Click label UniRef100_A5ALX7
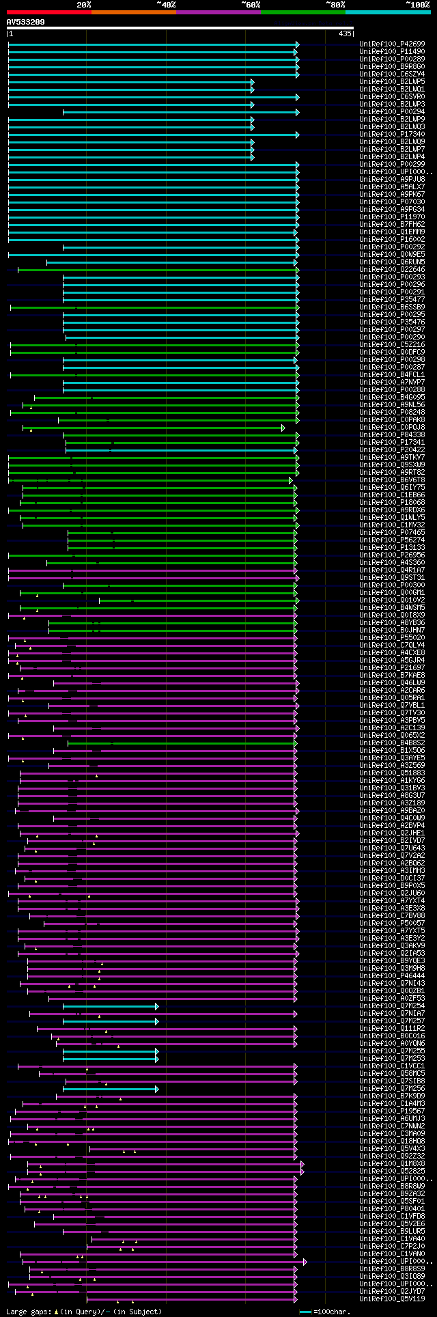The image size is (437, 1317). (392, 187)
